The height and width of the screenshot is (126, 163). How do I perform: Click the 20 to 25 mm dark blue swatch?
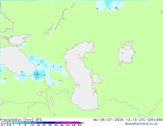(46, 123)
